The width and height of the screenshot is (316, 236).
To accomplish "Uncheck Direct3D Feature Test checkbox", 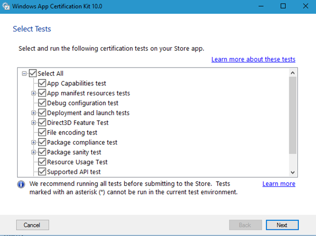I will point(42,122).
